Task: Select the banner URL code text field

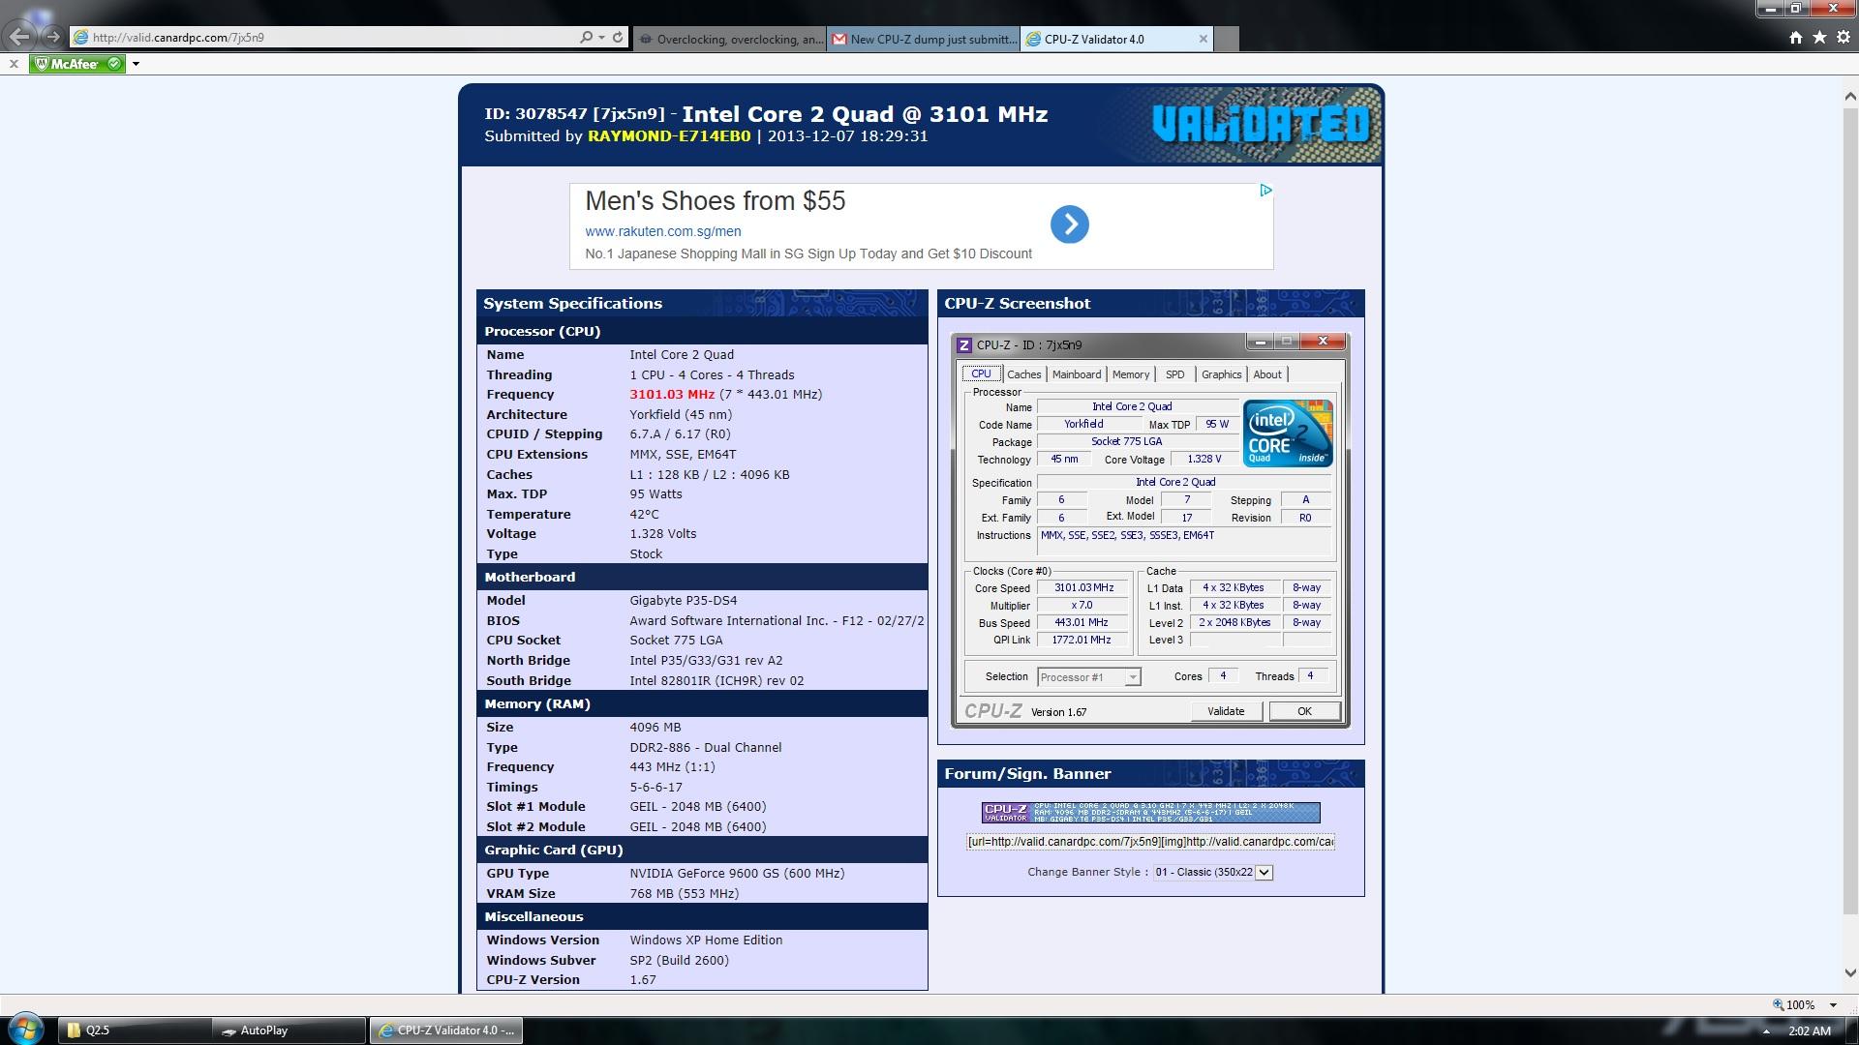Action: tap(1150, 842)
